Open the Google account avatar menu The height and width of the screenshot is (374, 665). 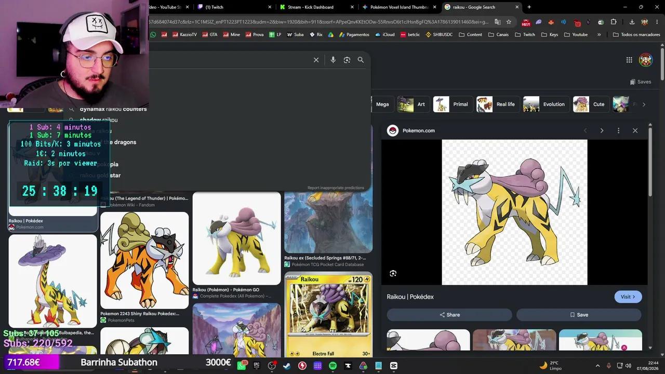(x=646, y=60)
